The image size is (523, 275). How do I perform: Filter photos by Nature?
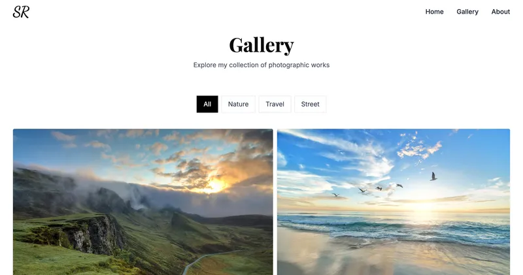238,104
